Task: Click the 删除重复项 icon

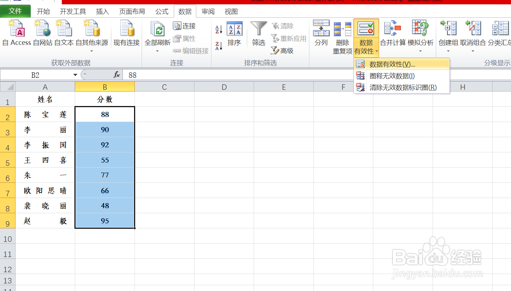Action: tap(343, 29)
